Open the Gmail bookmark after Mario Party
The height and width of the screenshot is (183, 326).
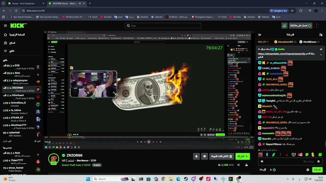[93, 17]
